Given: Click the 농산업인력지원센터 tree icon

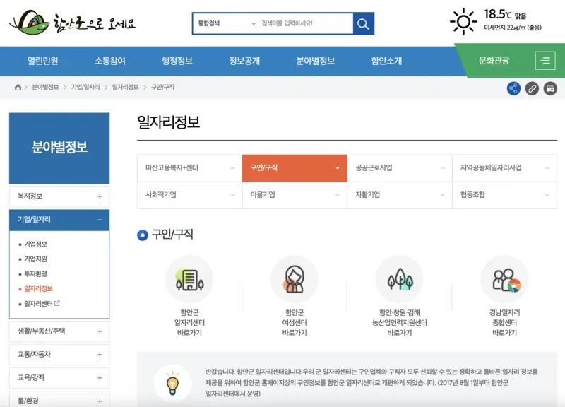Looking at the screenshot, I should pos(400,280).
